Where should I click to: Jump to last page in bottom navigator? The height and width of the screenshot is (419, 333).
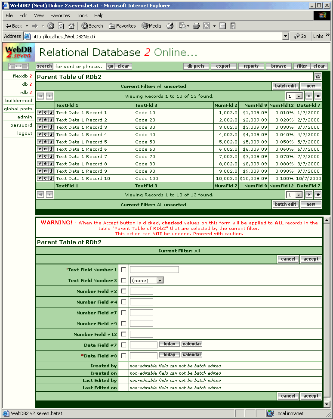click(318, 195)
